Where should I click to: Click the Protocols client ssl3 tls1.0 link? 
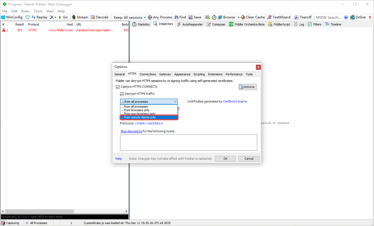click(x=149, y=124)
